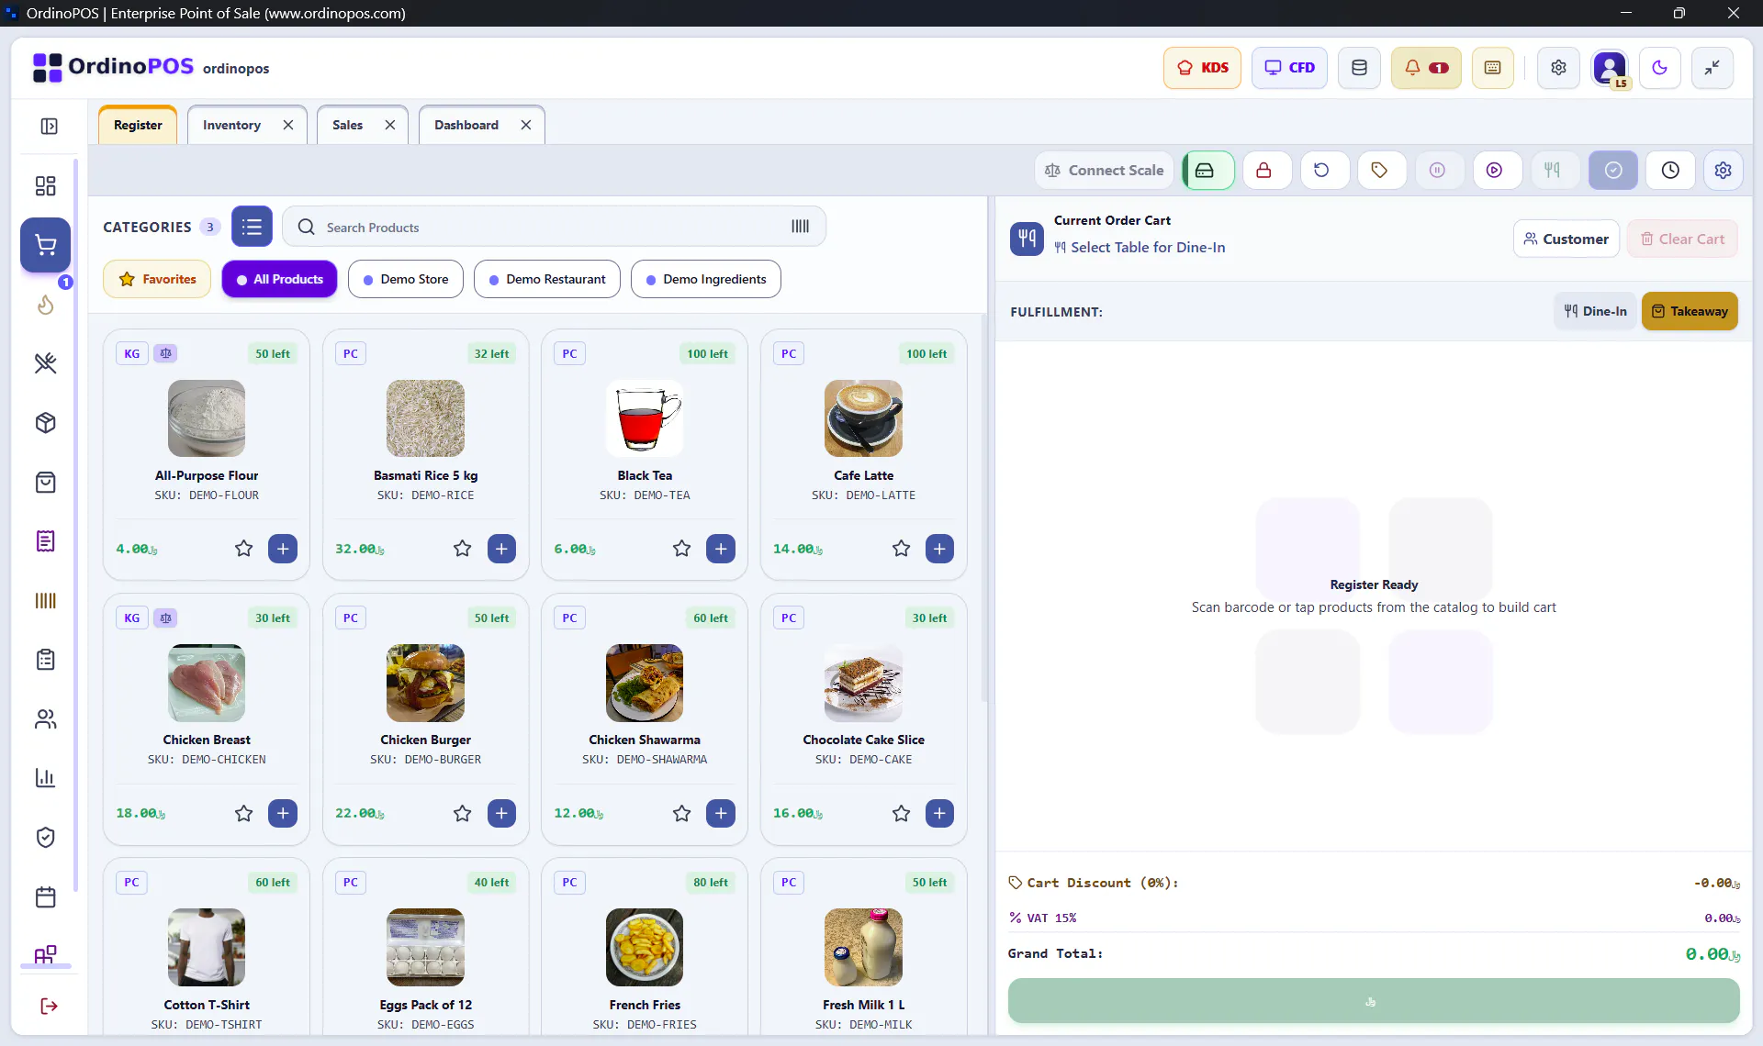Close the Dashboard tab
The height and width of the screenshot is (1046, 1763).
coord(526,126)
